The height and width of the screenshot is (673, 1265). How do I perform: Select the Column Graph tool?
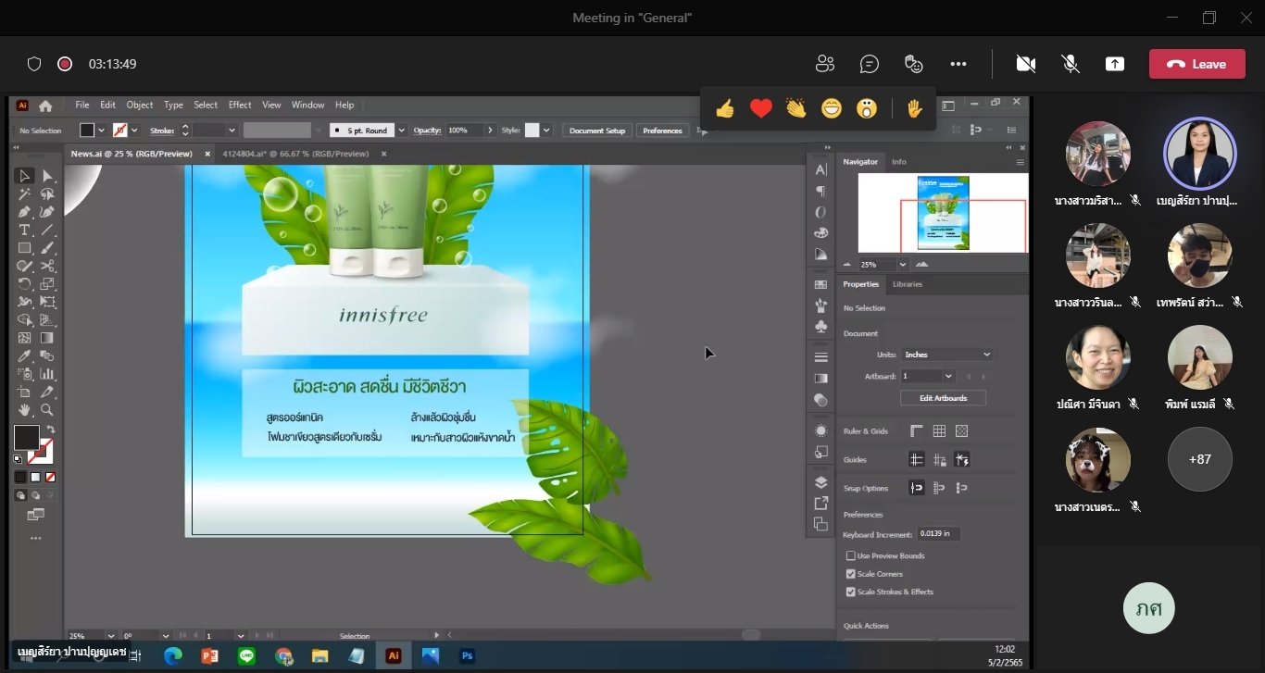pos(47,374)
